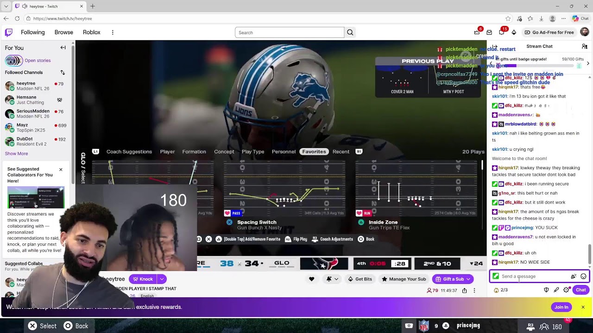Screen dimensions: 593x333
Task: Open emote picker in chat box
Action: pyautogui.click(x=583, y=277)
